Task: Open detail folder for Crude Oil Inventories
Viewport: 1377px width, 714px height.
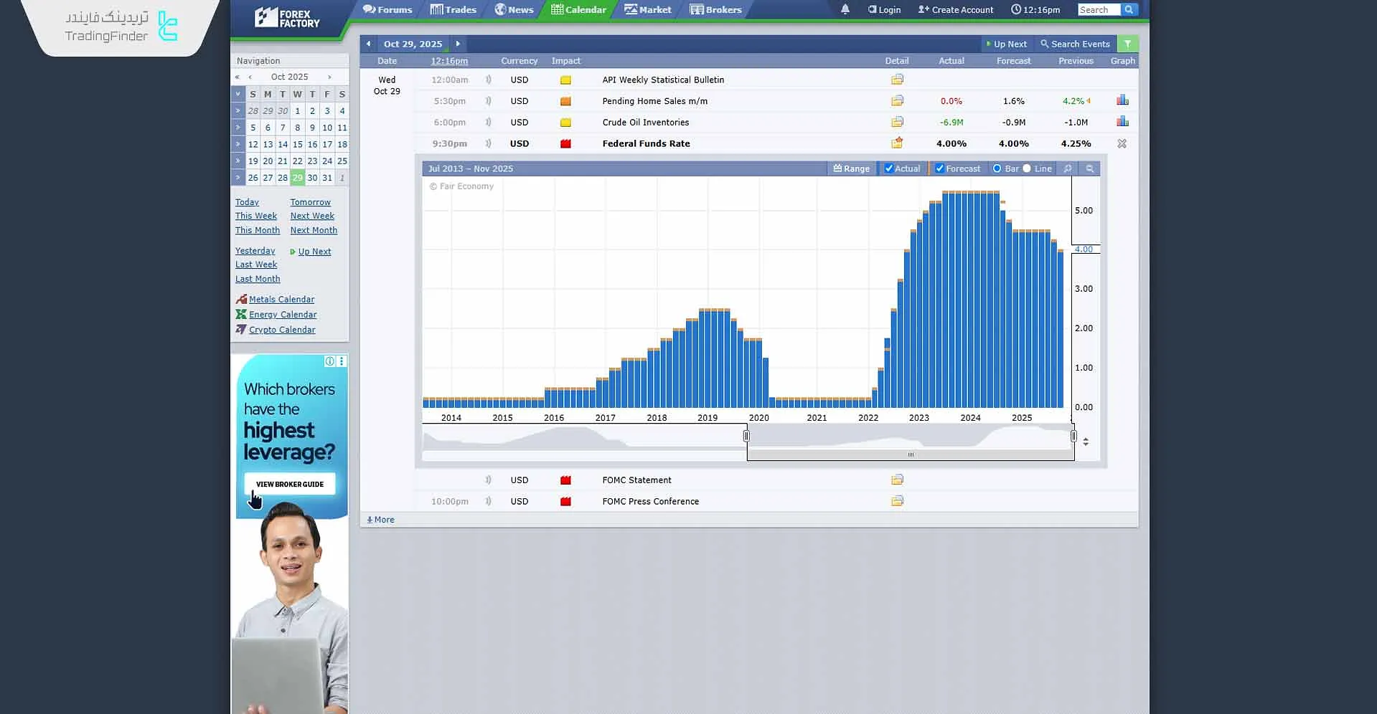Action: [897, 122]
